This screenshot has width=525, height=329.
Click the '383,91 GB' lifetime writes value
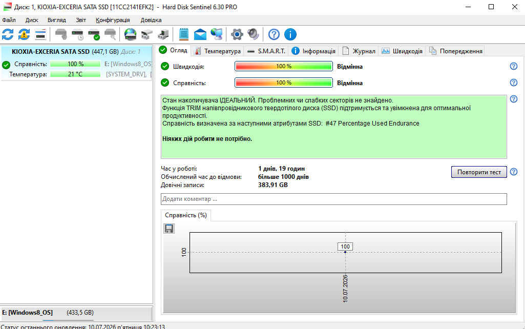[x=273, y=185]
